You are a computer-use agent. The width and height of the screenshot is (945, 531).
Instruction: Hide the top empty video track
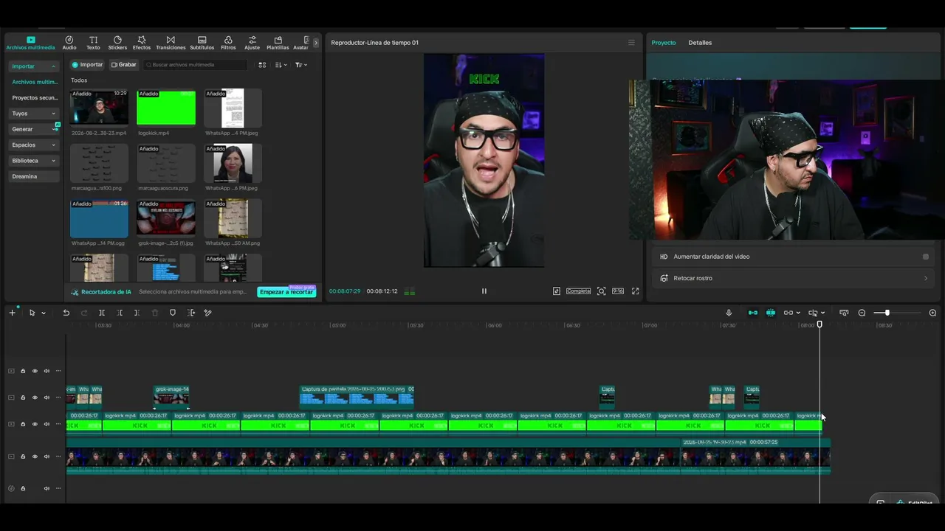tap(35, 371)
